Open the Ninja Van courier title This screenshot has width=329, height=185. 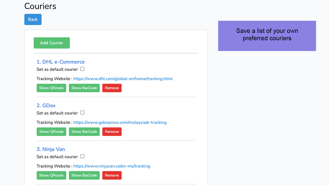[x=51, y=149]
